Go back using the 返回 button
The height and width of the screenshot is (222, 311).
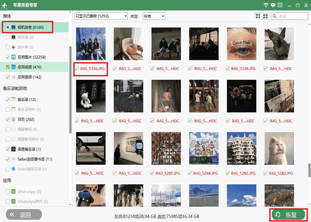(22, 215)
